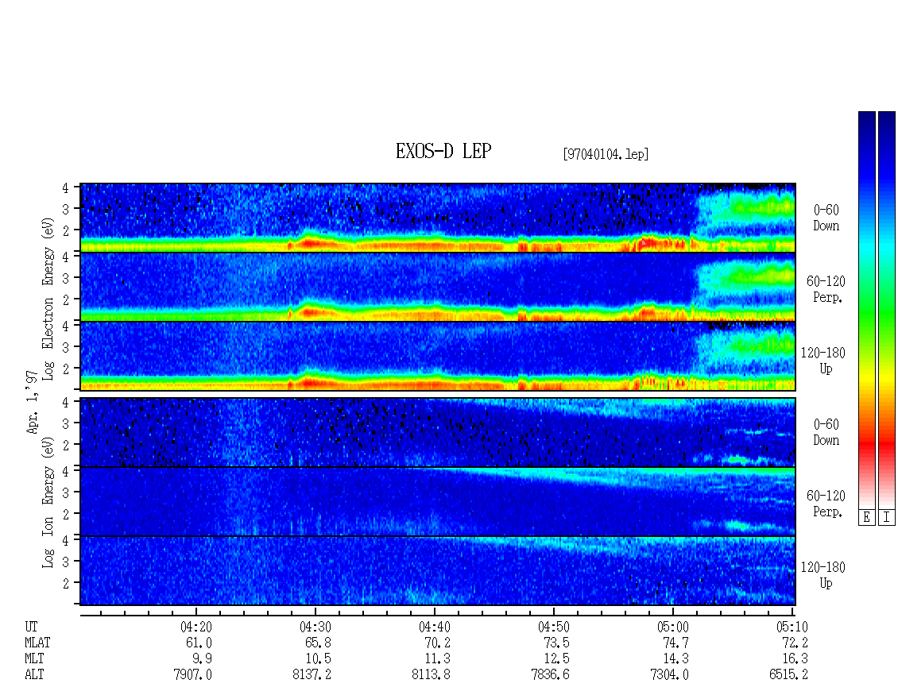Click the Apr. 1, '97 date label
Viewport: 898px width, 695px height.
point(33,402)
